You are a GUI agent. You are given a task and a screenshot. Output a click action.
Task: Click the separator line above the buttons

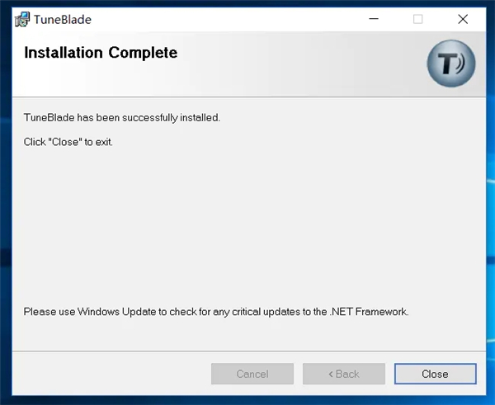[x=247, y=351]
